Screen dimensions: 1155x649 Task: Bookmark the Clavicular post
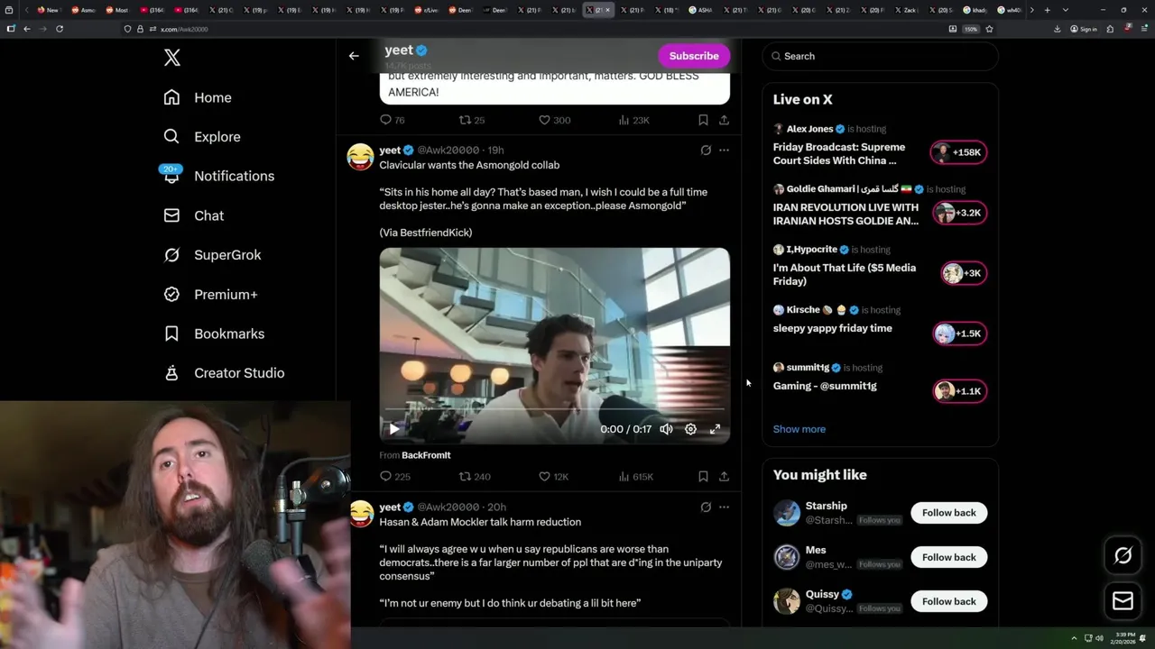703,477
